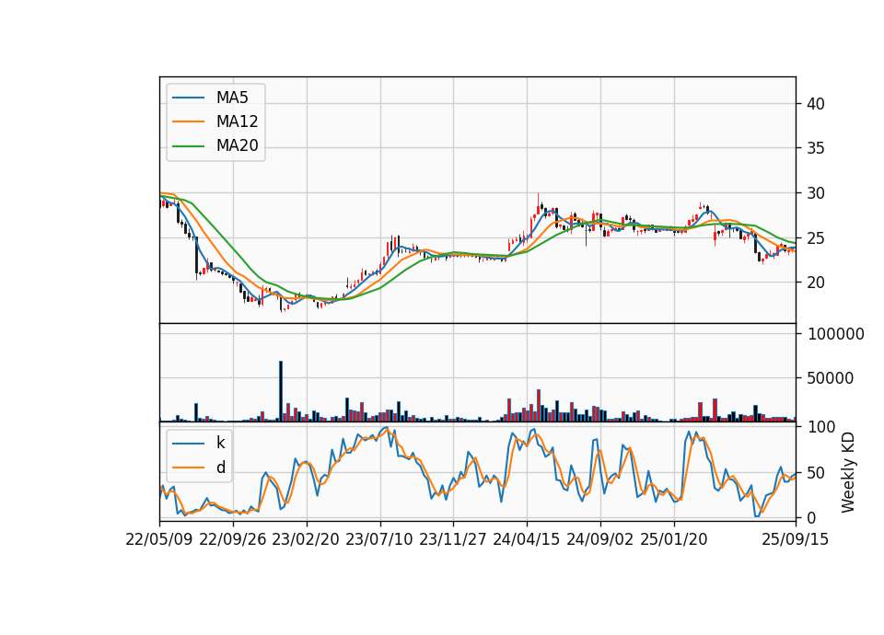The height and width of the screenshot is (635, 884).
Task: Click the blue k legend line sample
Action: tap(188, 444)
